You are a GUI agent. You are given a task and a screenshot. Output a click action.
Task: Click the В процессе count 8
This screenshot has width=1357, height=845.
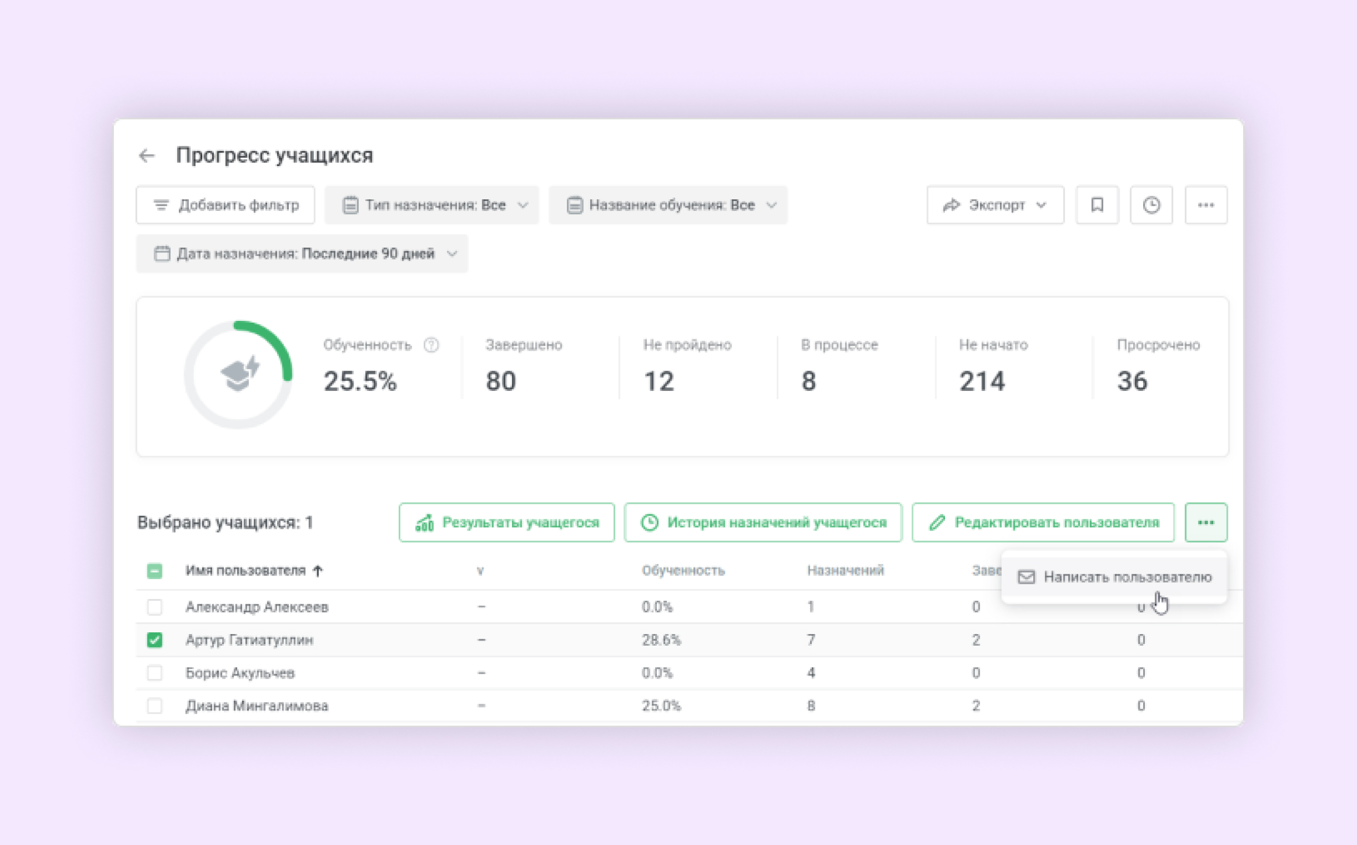pyautogui.click(x=808, y=381)
